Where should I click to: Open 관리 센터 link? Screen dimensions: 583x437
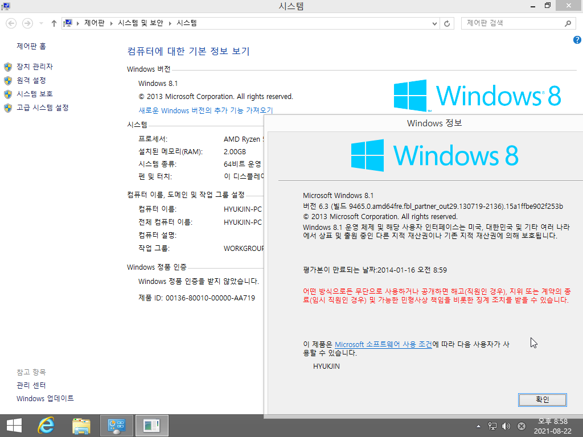click(31, 385)
